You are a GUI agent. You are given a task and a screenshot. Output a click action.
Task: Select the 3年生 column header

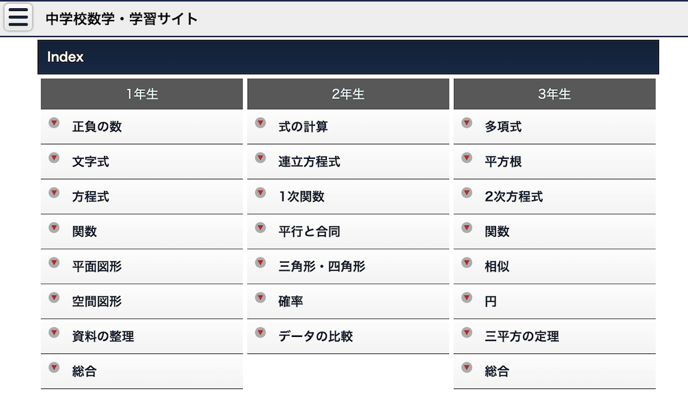(555, 94)
